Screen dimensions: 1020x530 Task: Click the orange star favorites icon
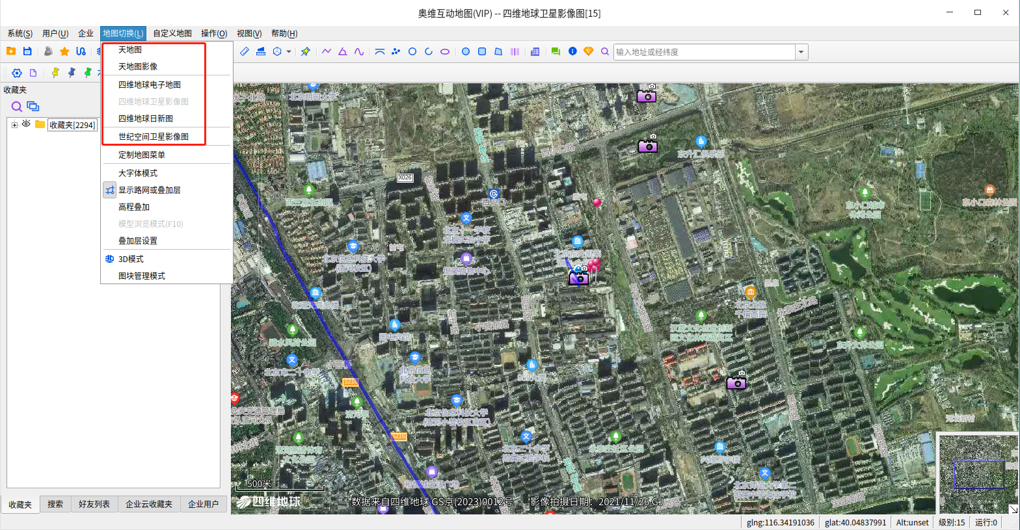click(x=64, y=51)
